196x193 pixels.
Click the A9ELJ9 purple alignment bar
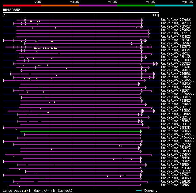tap(81, 124)
